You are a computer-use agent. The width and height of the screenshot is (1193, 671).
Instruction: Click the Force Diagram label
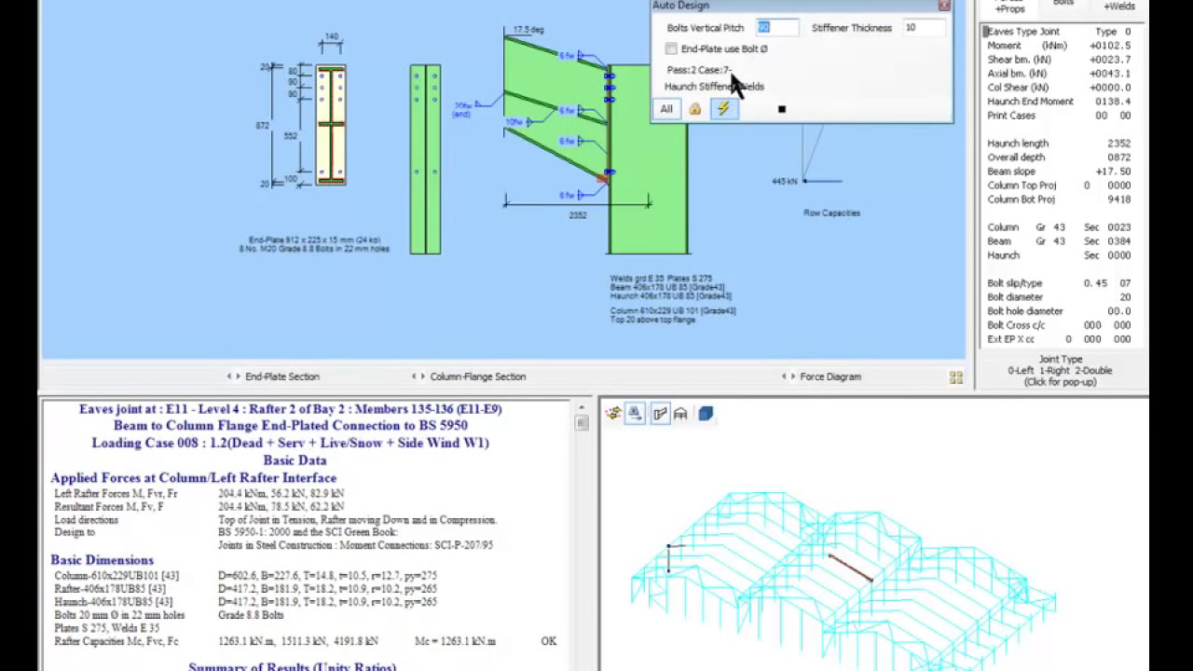point(830,377)
